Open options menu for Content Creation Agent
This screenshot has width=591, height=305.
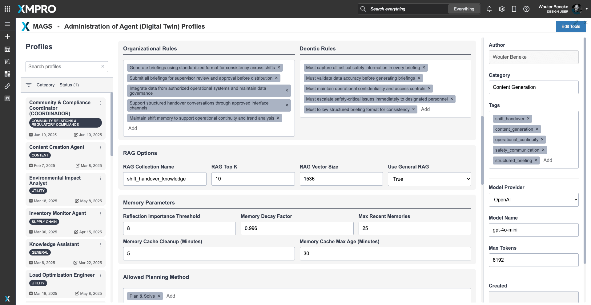(100, 148)
